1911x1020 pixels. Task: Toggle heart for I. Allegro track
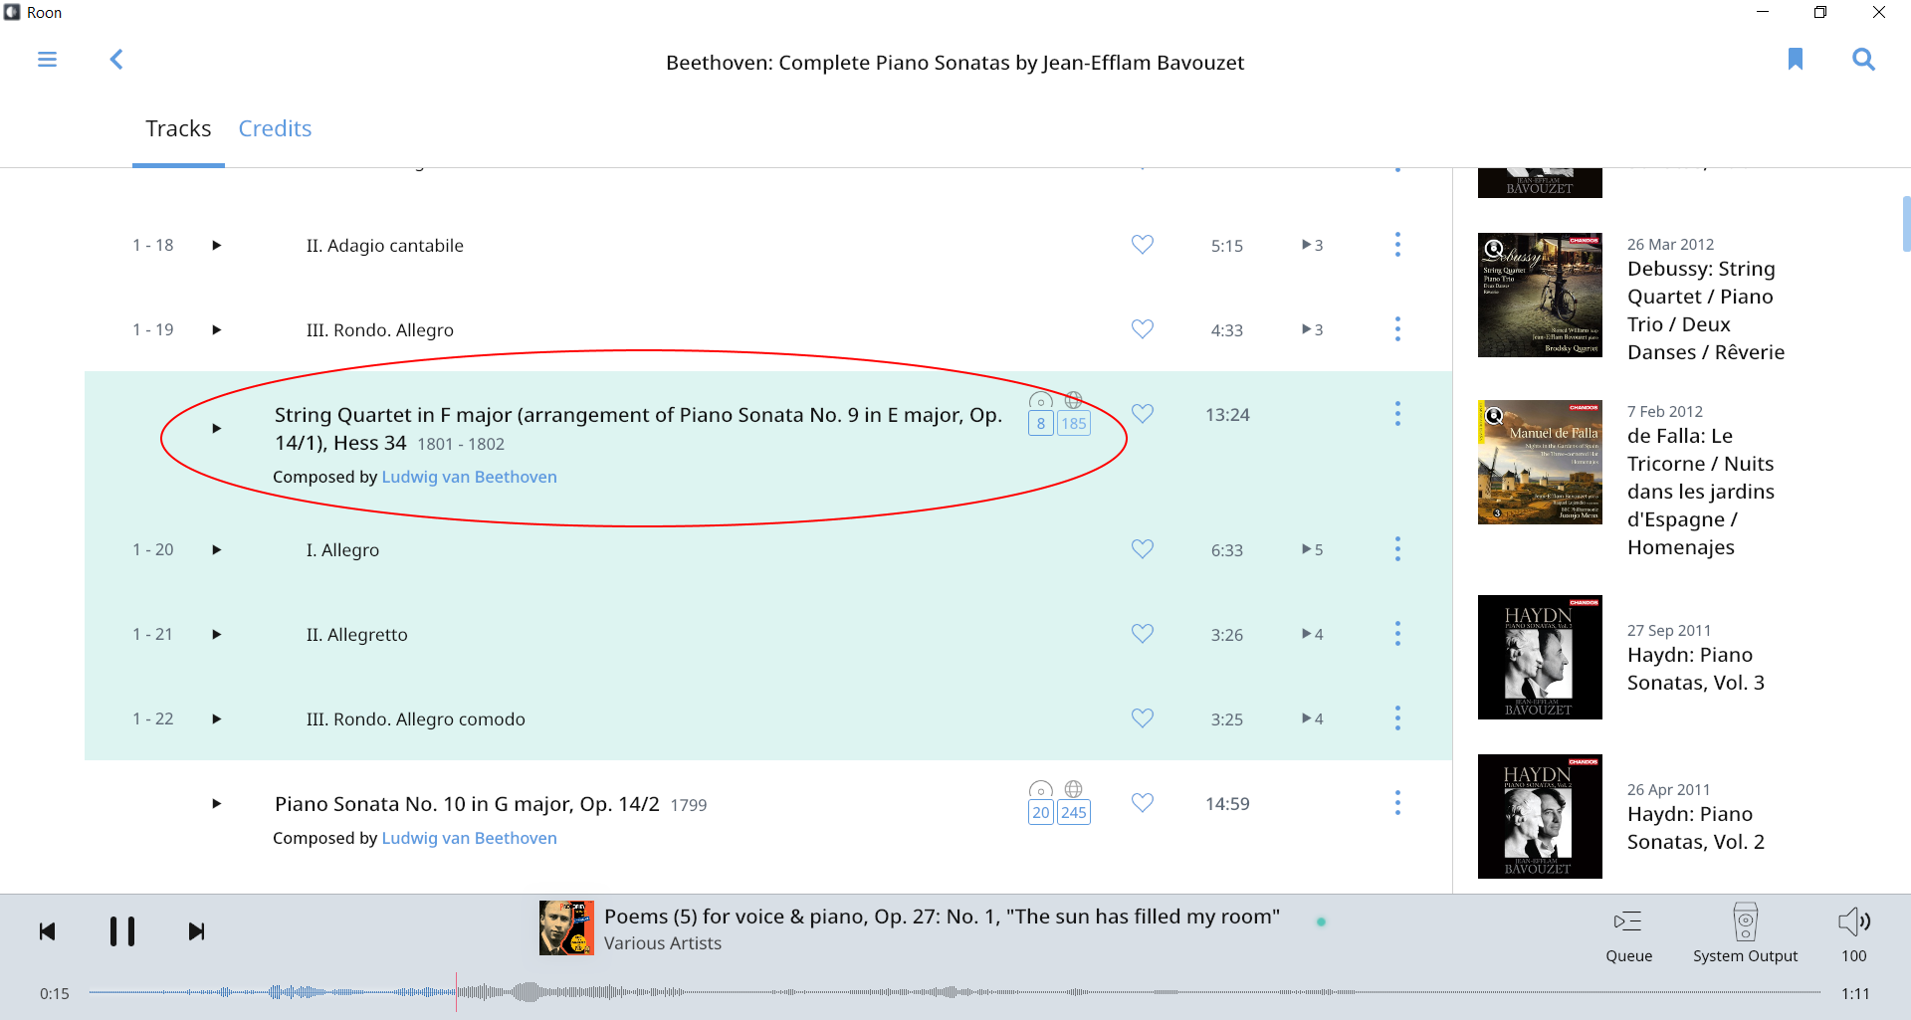(x=1143, y=549)
